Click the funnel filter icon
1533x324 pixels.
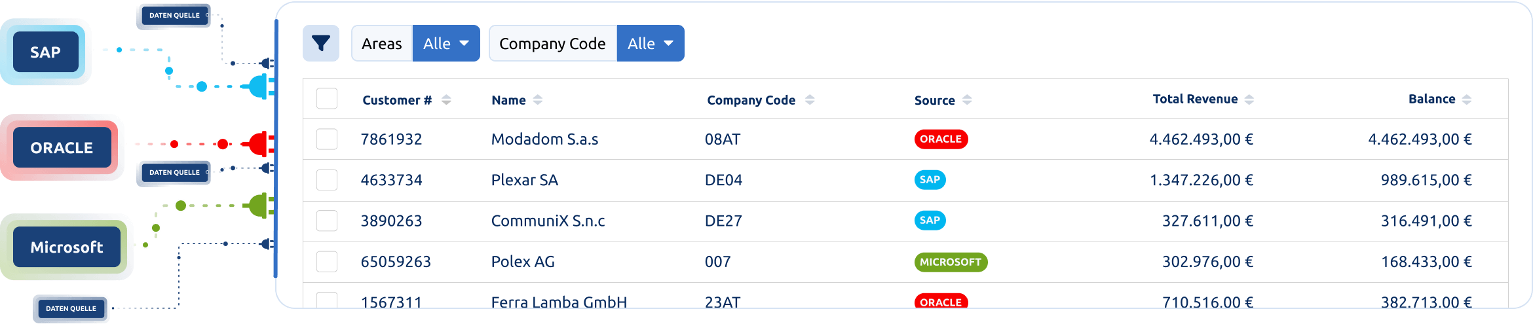coord(321,43)
